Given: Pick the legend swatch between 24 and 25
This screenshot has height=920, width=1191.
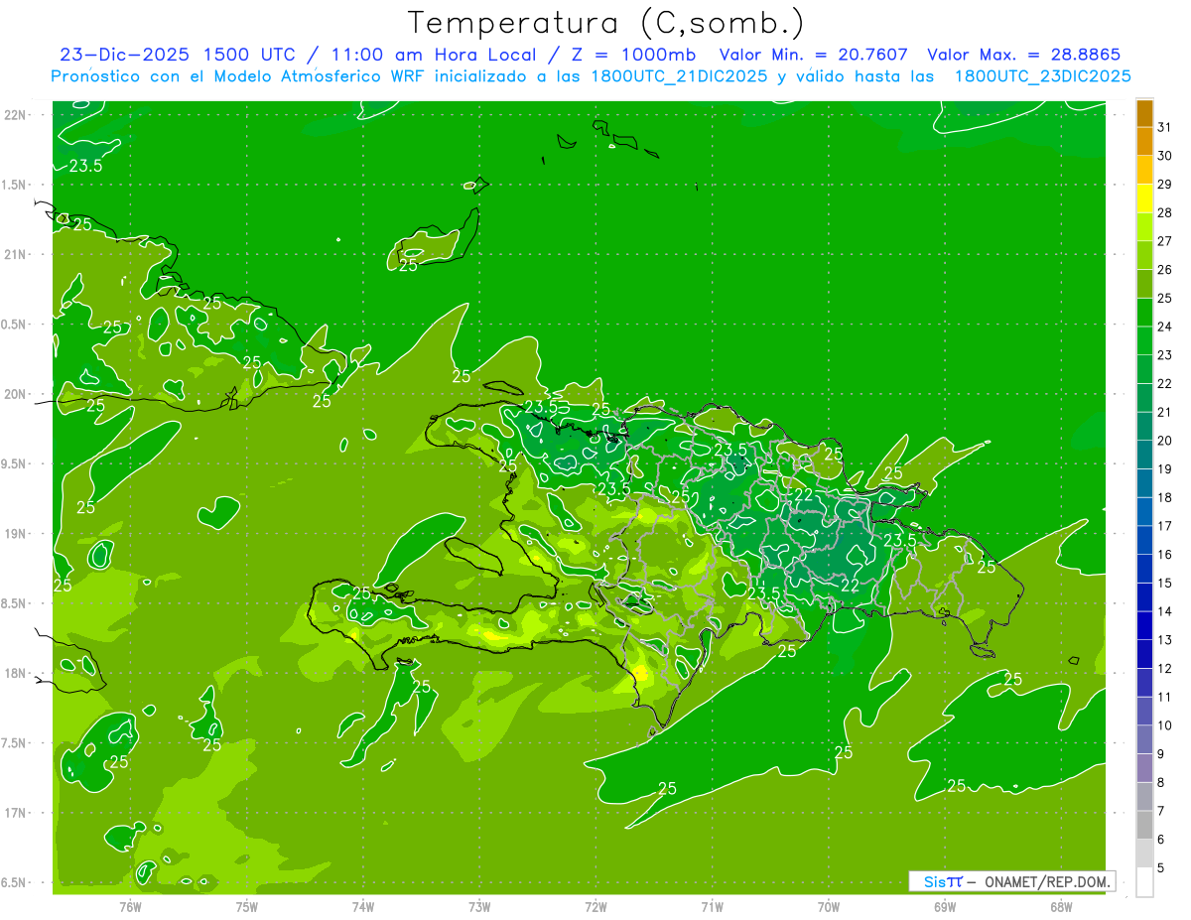Looking at the screenshot, I should [x=1144, y=313].
